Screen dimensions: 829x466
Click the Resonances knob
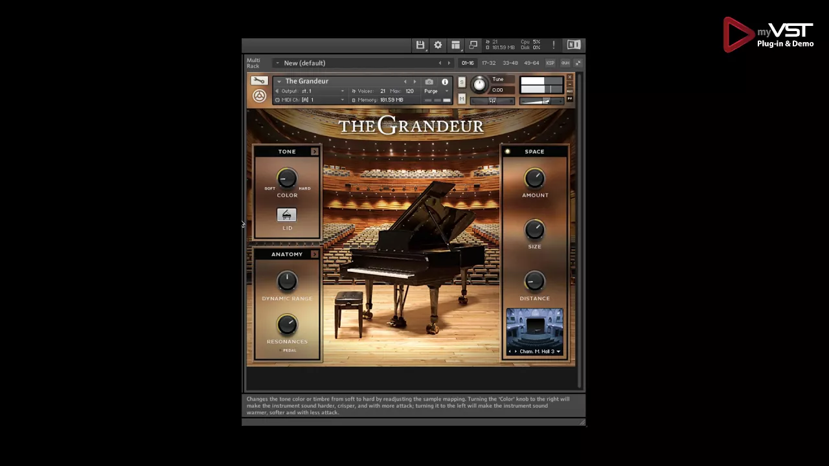[287, 324]
